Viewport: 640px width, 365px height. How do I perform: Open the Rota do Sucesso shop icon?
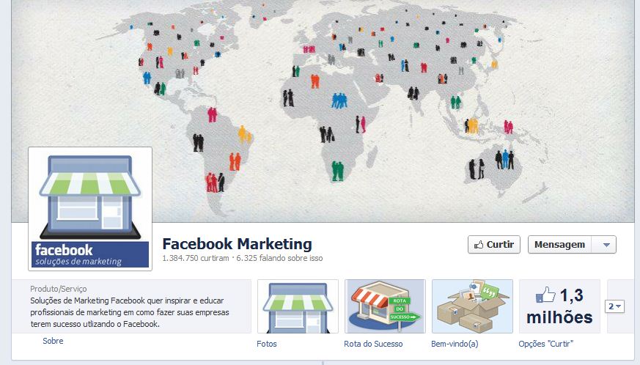click(x=385, y=306)
